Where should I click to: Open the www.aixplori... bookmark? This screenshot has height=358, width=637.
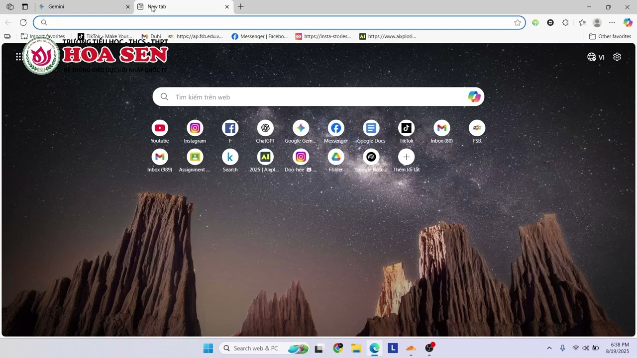click(x=388, y=36)
